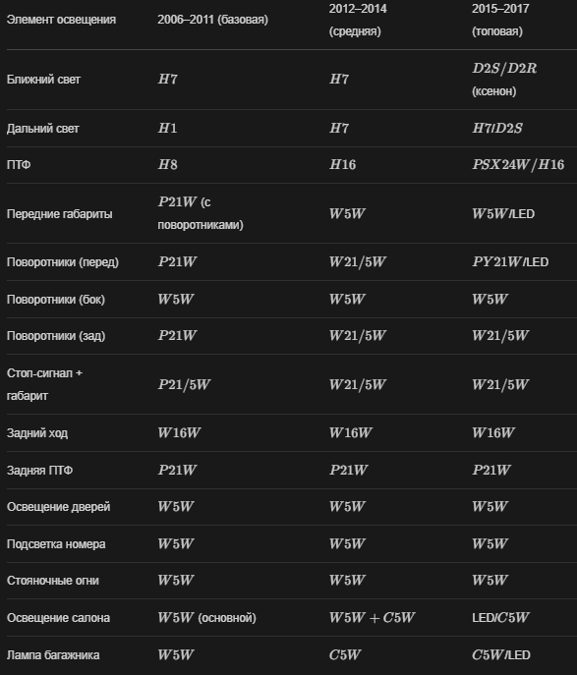Select the 'Лампа багажника' row label

(x=53, y=655)
